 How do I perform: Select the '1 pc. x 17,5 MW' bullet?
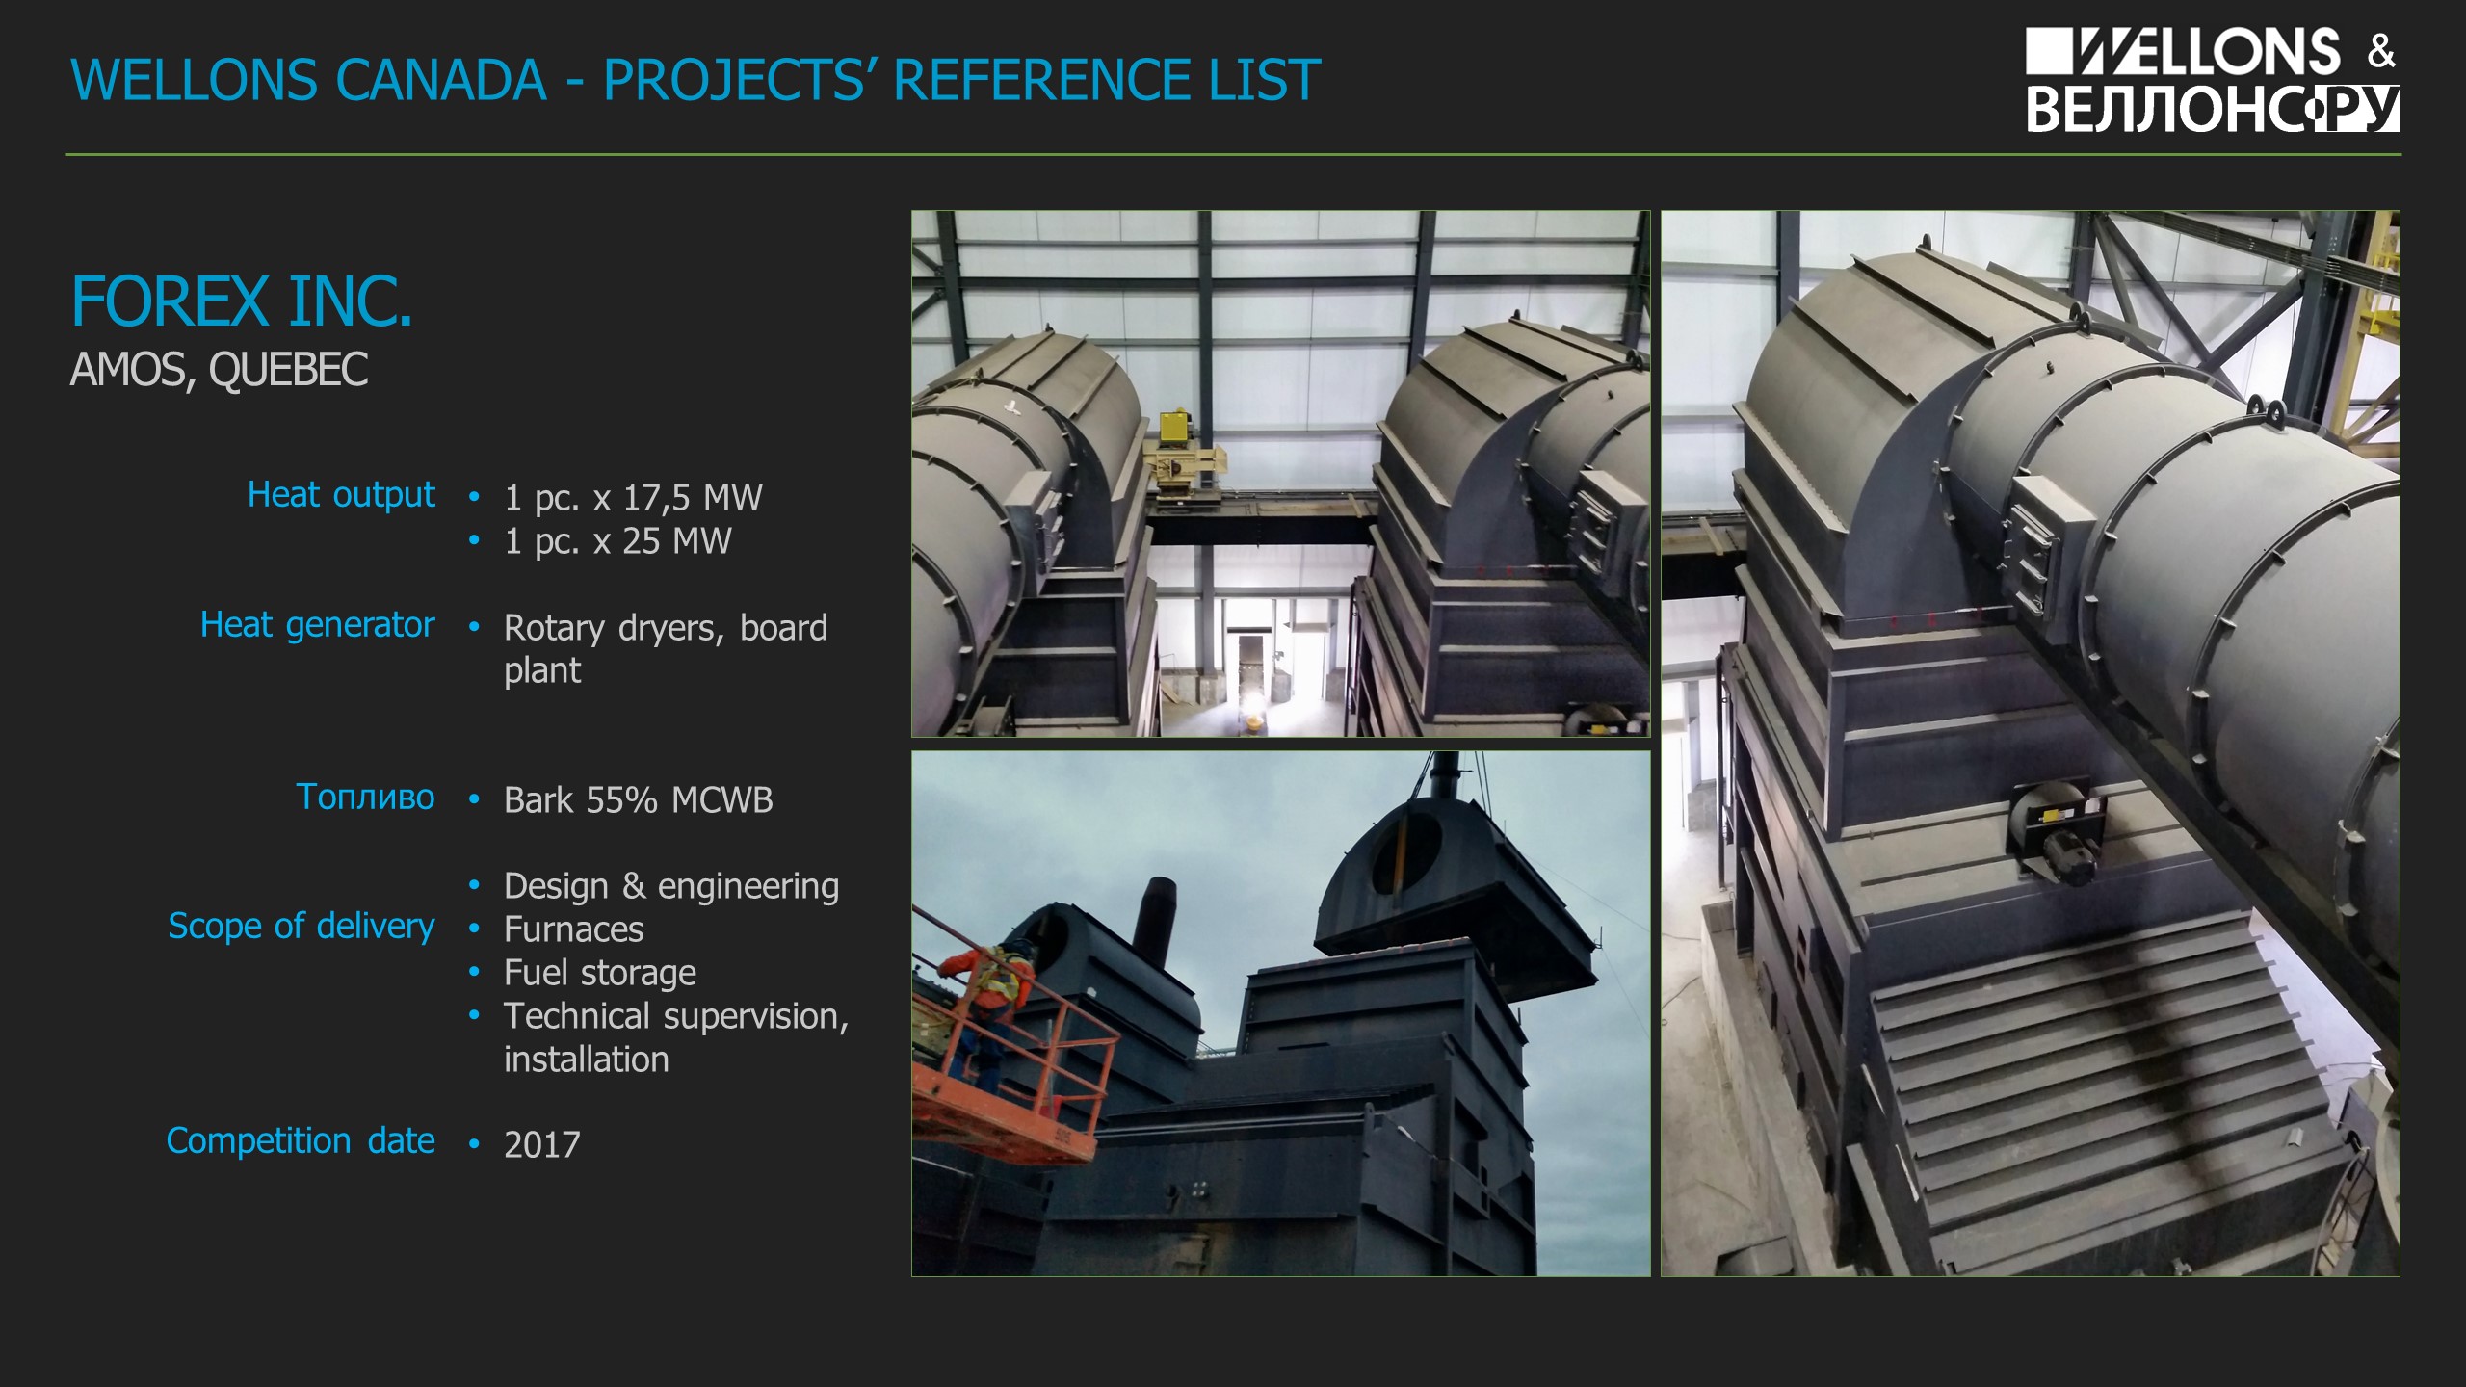(633, 498)
